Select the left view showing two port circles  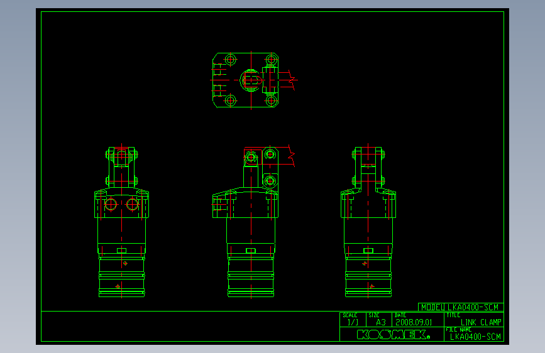[x=122, y=220]
